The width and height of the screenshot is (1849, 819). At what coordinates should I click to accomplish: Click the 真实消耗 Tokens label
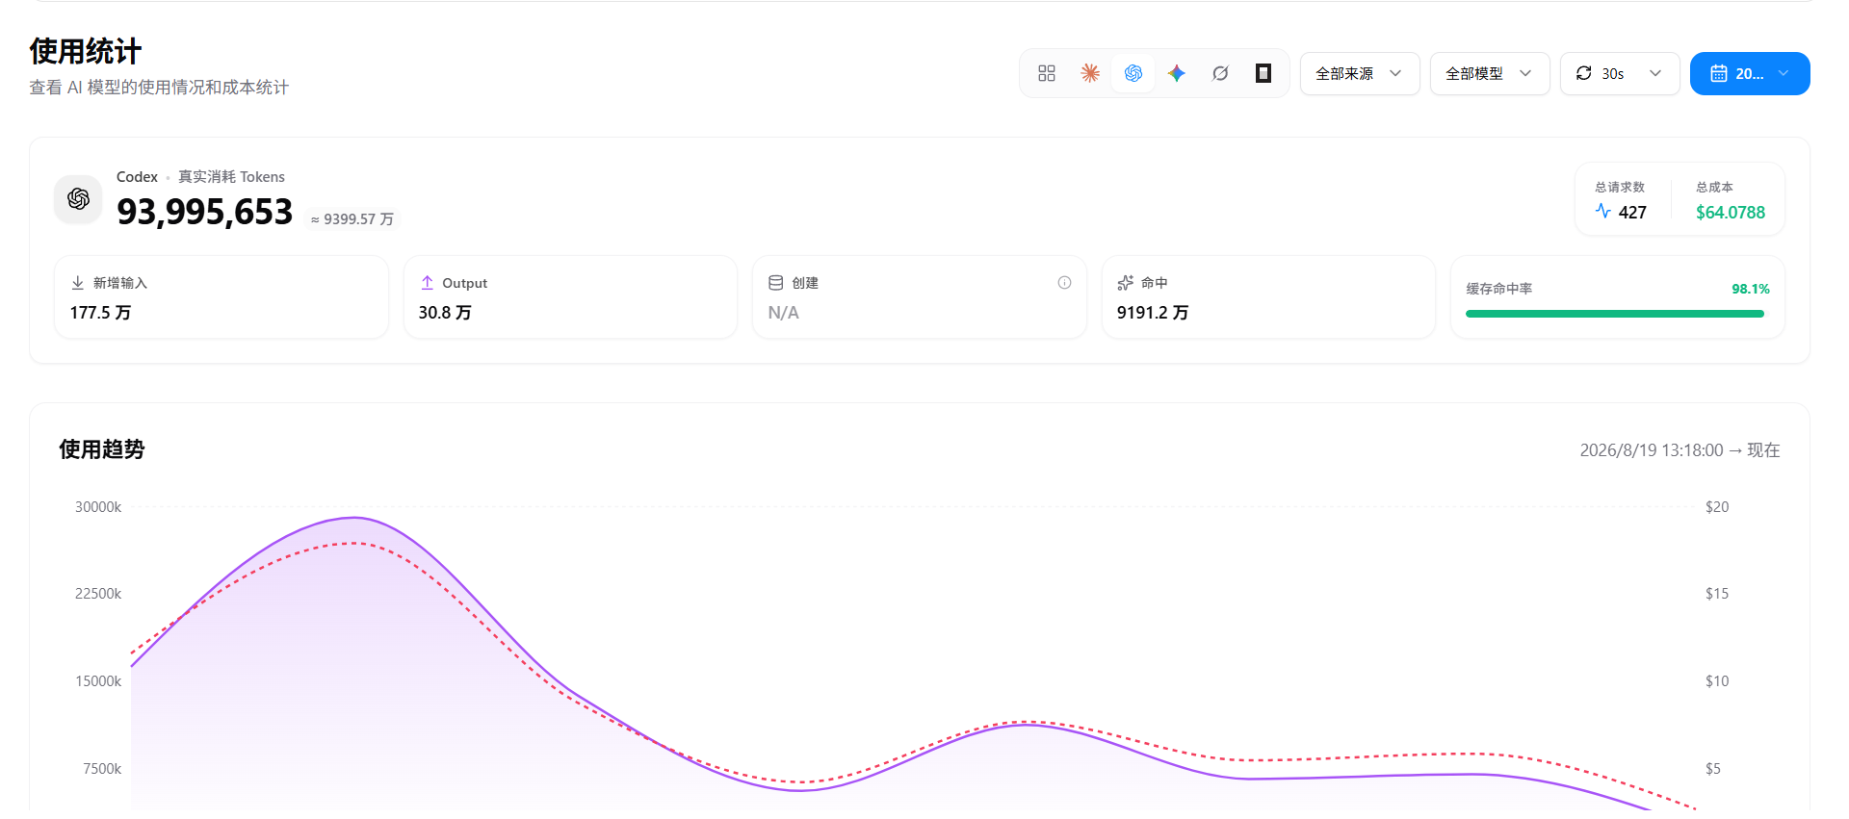231,177
